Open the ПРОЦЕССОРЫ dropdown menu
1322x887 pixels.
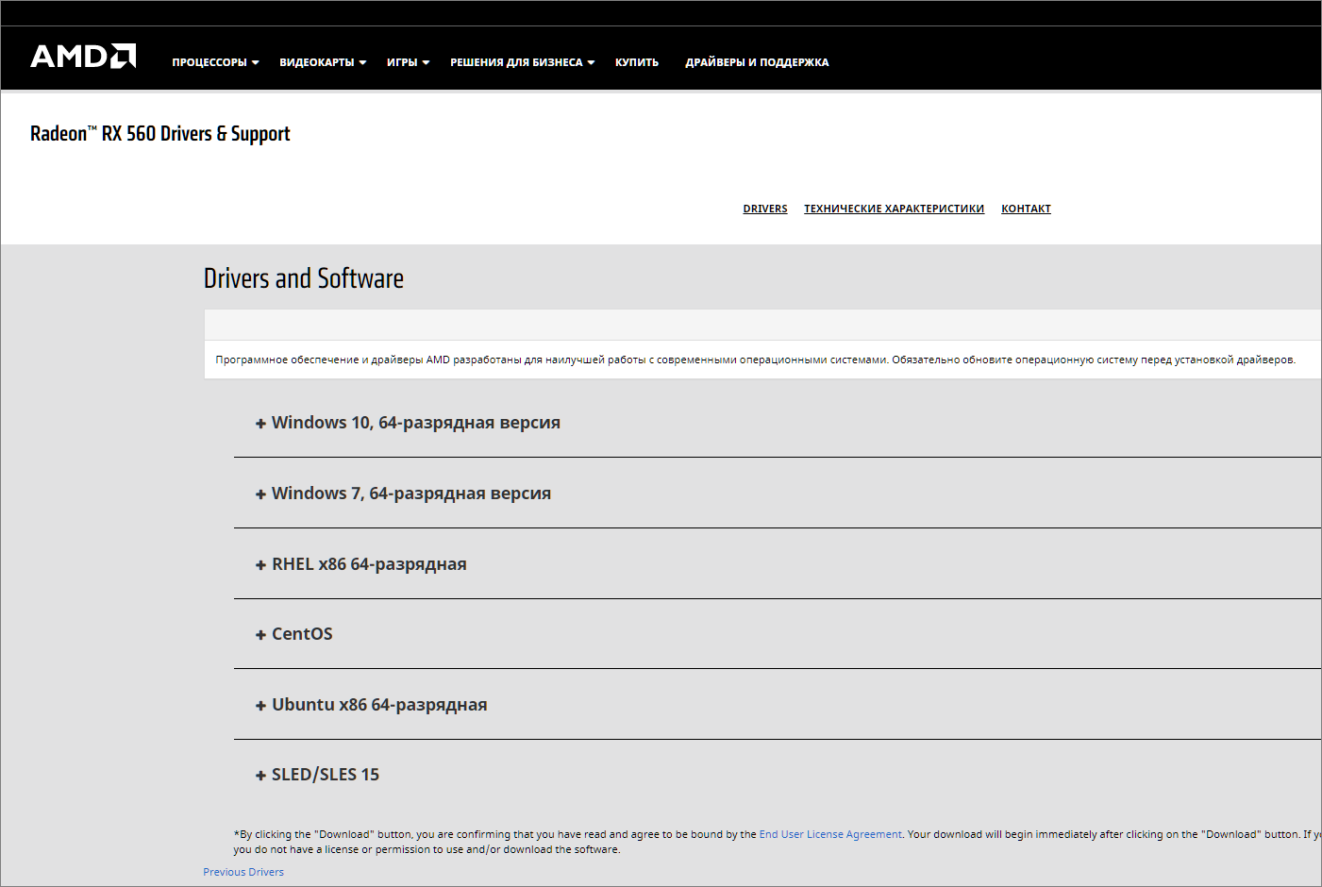click(215, 62)
